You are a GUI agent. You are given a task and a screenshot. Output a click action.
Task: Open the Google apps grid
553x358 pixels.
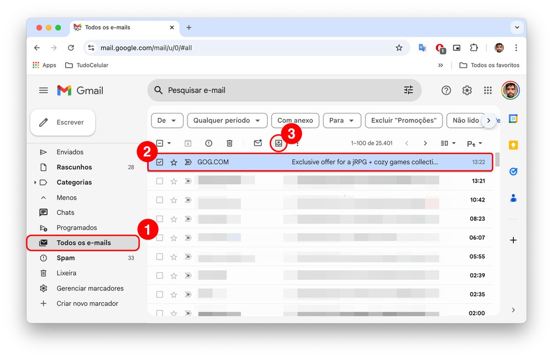[488, 90]
